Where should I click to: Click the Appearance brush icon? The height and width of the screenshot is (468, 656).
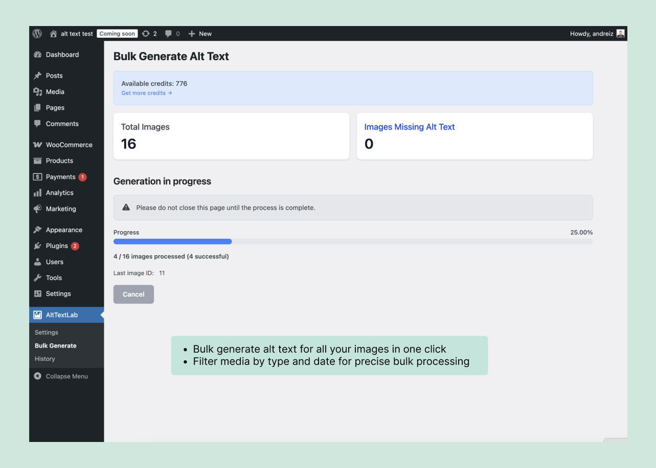click(38, 230)
